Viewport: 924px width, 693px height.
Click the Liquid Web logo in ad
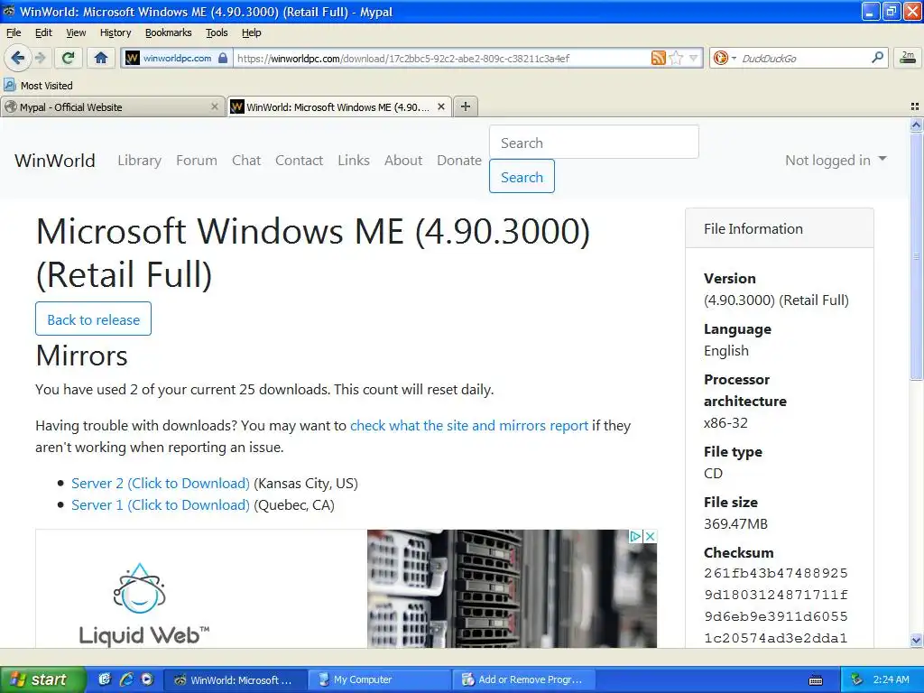(x=143, y=604)
